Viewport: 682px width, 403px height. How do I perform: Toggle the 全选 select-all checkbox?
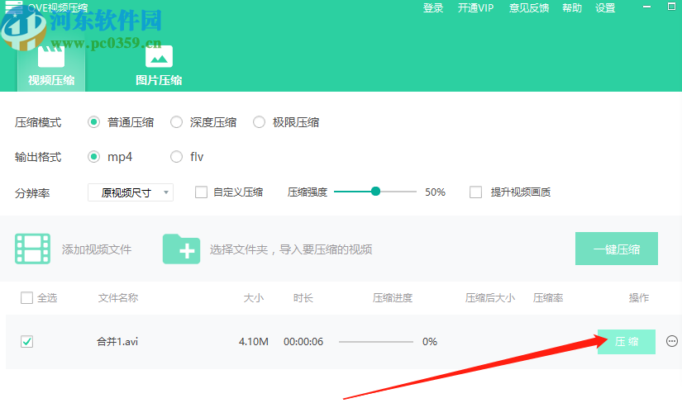click(x=27, y=298)
